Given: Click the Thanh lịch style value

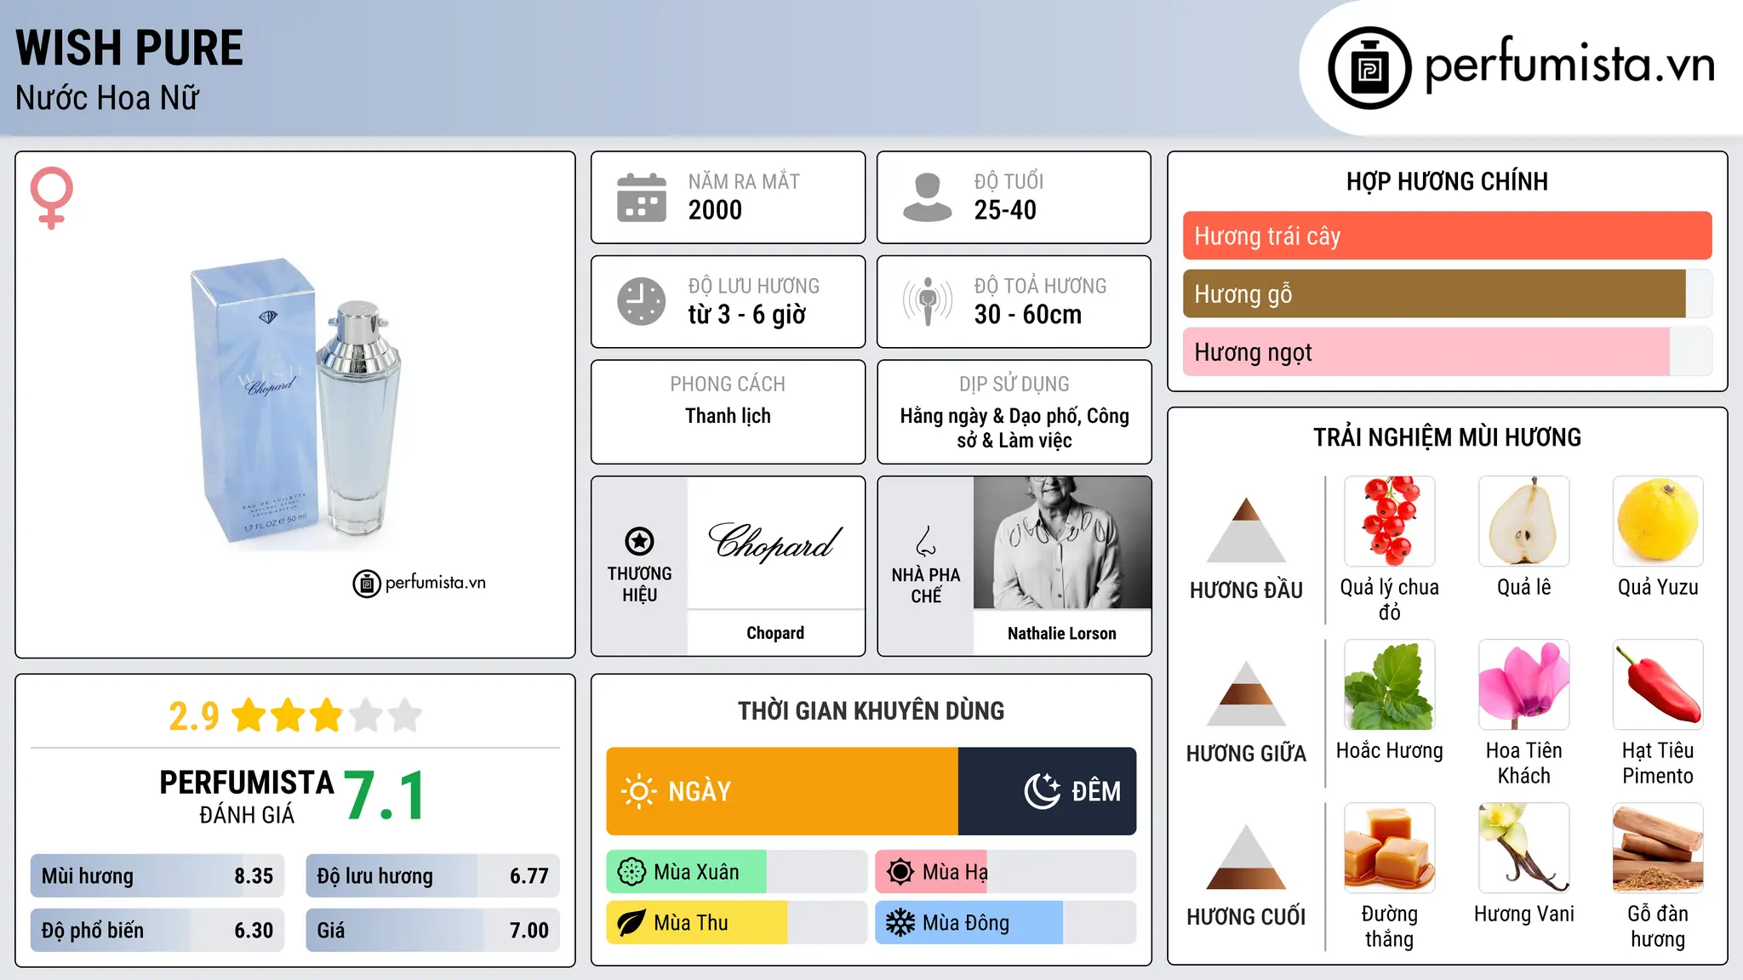Looking at the screenshot, I should (x=728, y=416).
